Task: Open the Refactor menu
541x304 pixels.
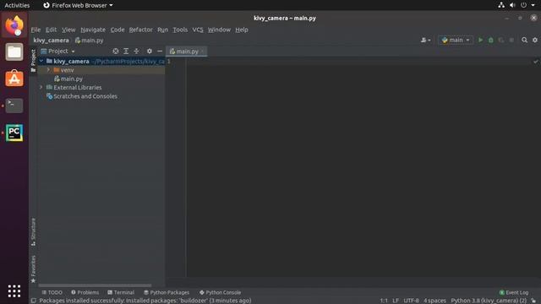Action: point(141,30)
